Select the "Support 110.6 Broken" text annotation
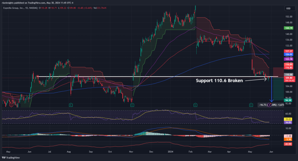The image size is (298, 161). (x=218, y=81)
